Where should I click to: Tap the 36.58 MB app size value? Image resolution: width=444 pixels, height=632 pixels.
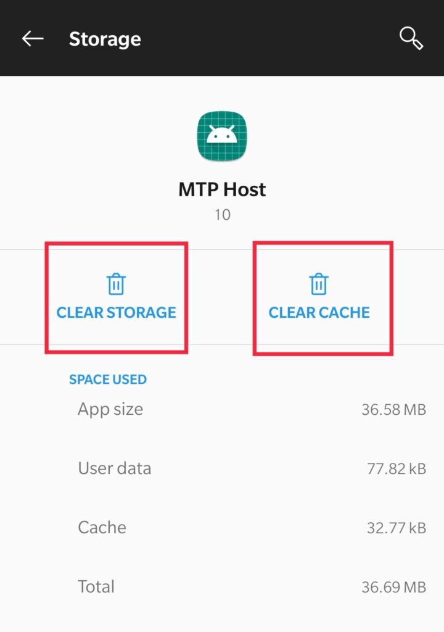pyautogui.click(x=393, y=410)
